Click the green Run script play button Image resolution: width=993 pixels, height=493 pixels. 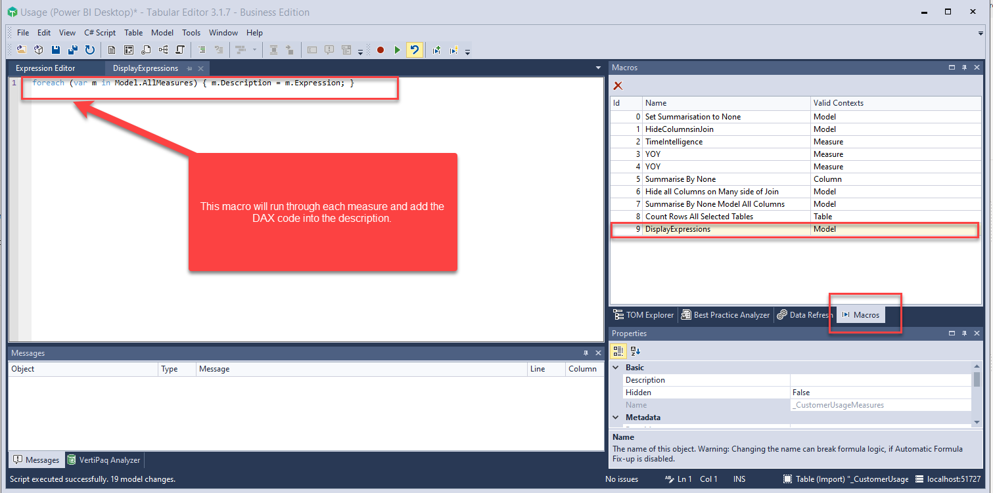click(397, 50)
